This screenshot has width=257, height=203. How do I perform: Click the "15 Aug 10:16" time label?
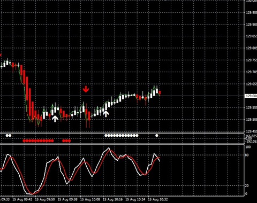pos(113,199)
